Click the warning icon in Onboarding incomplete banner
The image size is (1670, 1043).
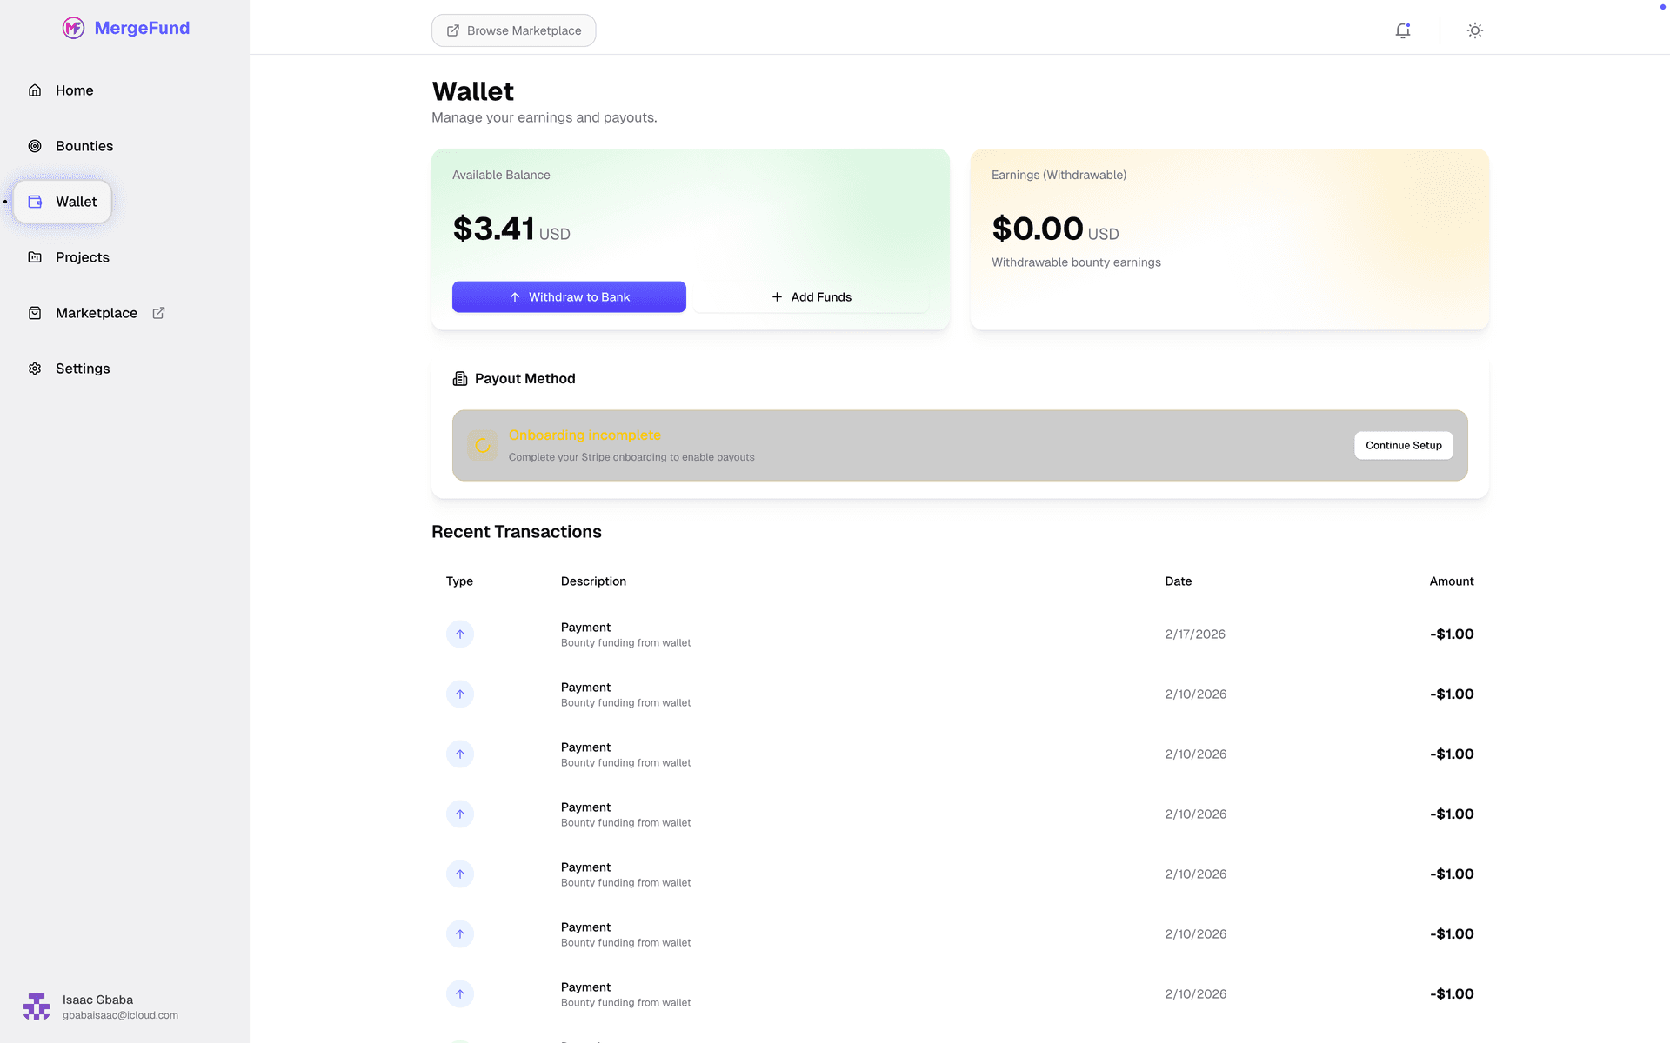pyautogui.click(x=483, y=445)
